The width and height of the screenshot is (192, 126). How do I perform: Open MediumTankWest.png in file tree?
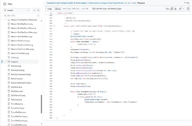pyautogui.click(x=20, y=53)
